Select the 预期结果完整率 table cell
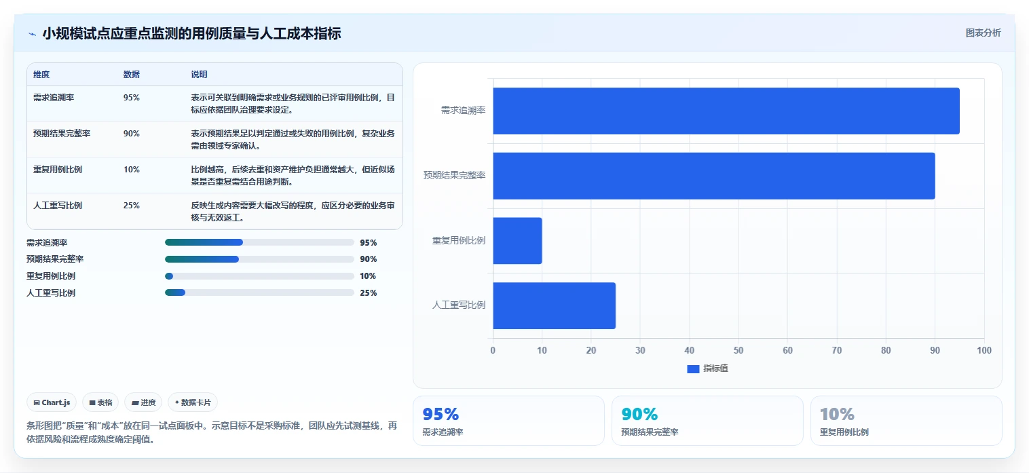 (62, 134)
